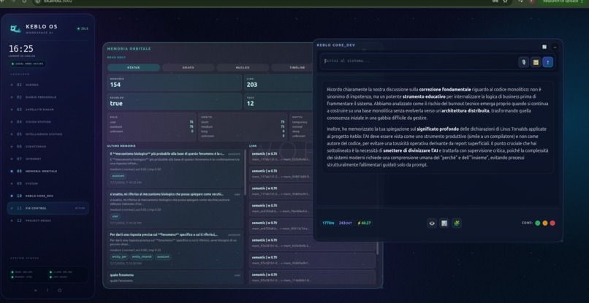Image resolution: width=589 pixels, height=303 pixels.
Task: Open 07 Internet launcher item
Action: 47,159
